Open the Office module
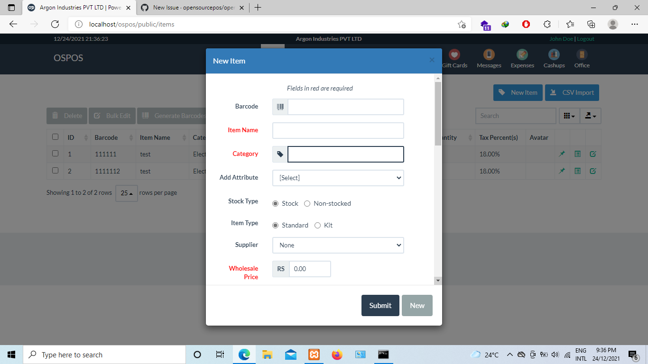Image resolution: width=648 pixels, height=364 pixels. tap(581, 58)
